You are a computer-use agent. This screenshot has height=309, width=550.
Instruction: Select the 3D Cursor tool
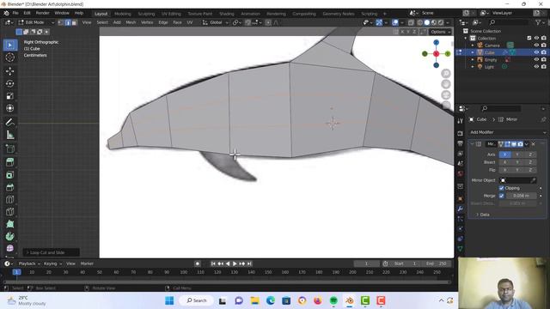click(9, 58)
